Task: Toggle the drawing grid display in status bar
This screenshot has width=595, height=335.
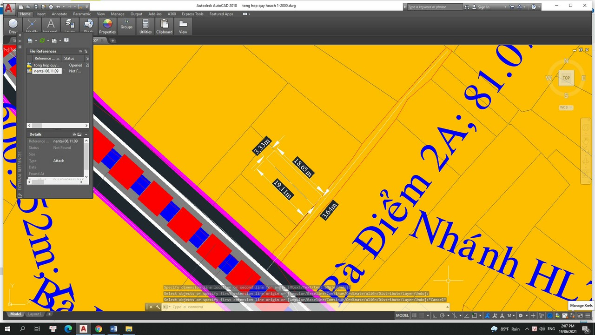Action: pyautogui.click(x=414, y=315)
